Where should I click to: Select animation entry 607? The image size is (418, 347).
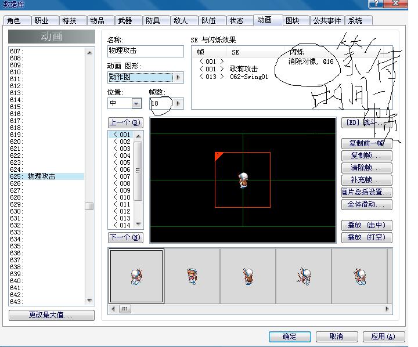(46, 51)
